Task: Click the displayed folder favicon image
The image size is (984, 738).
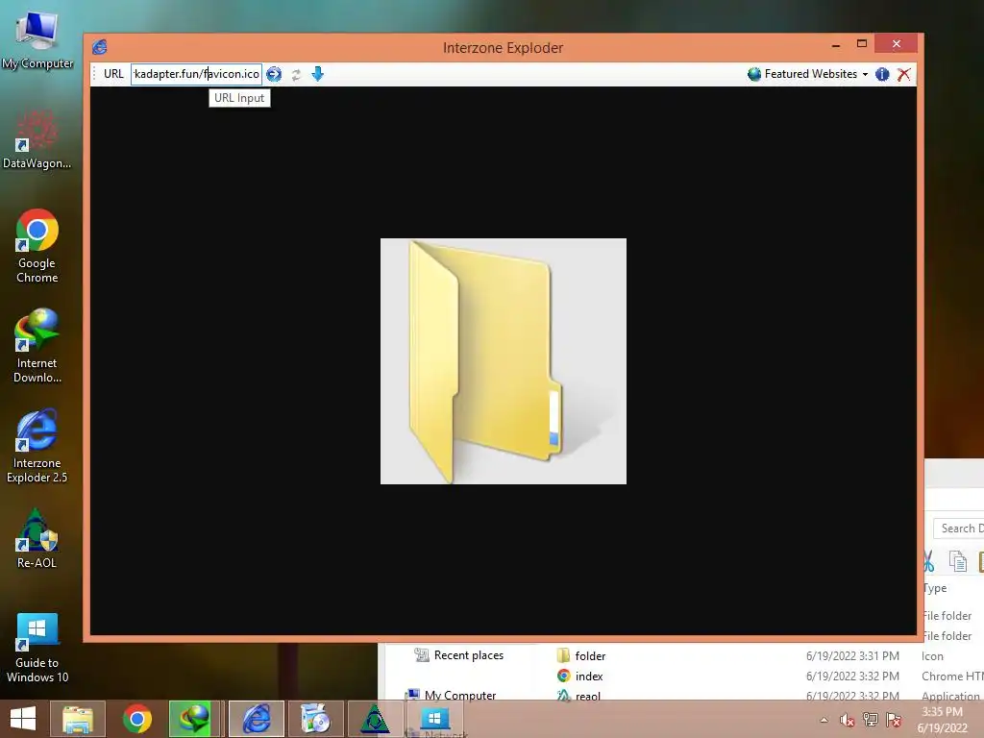Action: coord(504,361)
